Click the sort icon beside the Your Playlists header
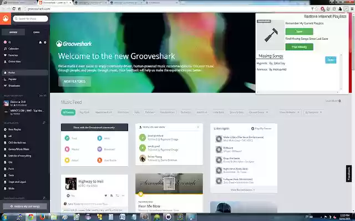Viewport: 355px width, 221px height. click(x=44, y=123)
